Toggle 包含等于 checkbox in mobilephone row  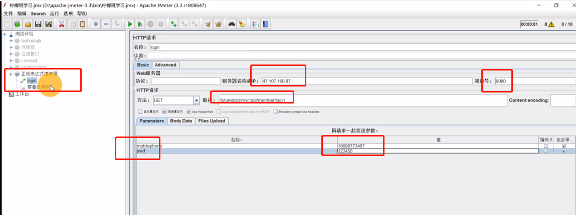pos(564,146)
